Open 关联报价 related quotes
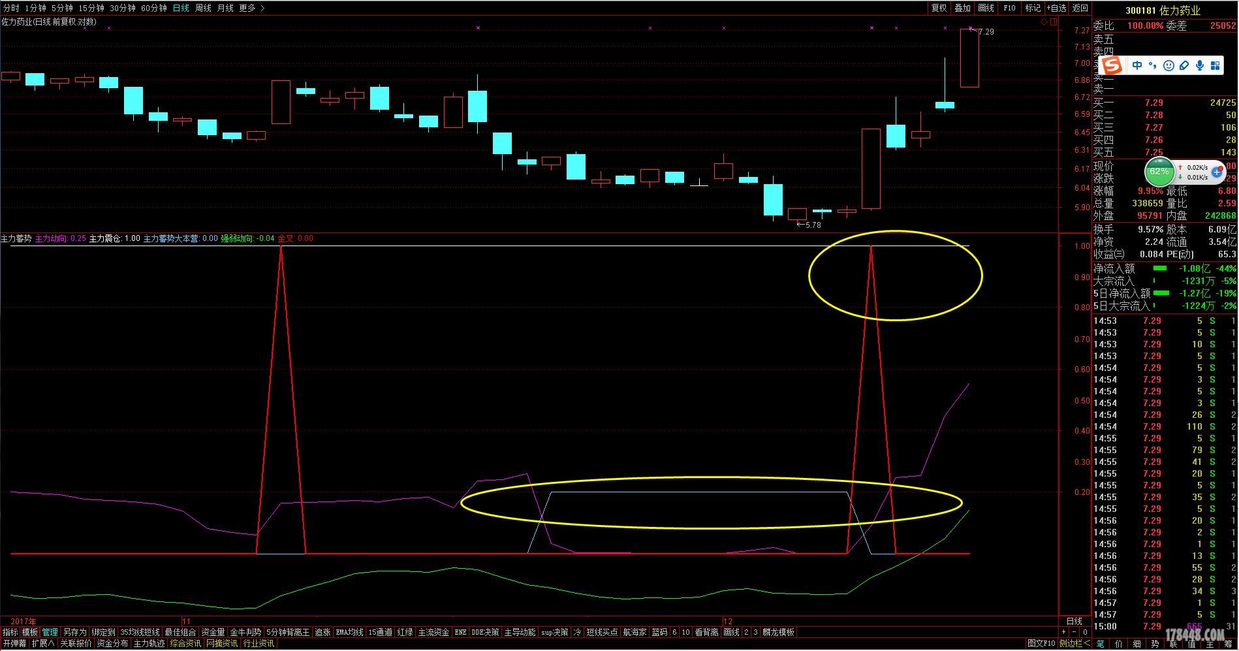 [76, 643]
